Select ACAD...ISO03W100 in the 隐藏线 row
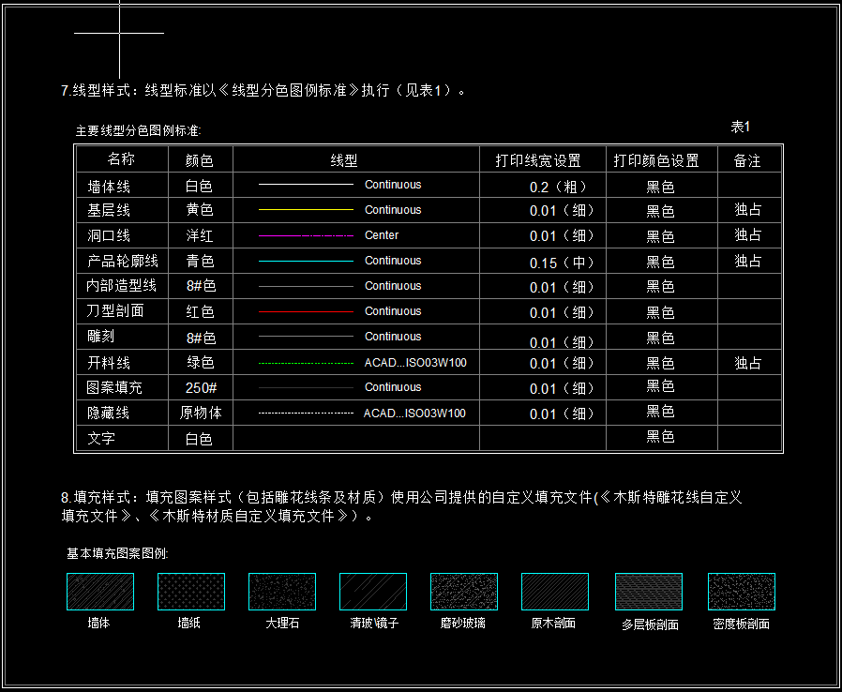 click(414, 414)
